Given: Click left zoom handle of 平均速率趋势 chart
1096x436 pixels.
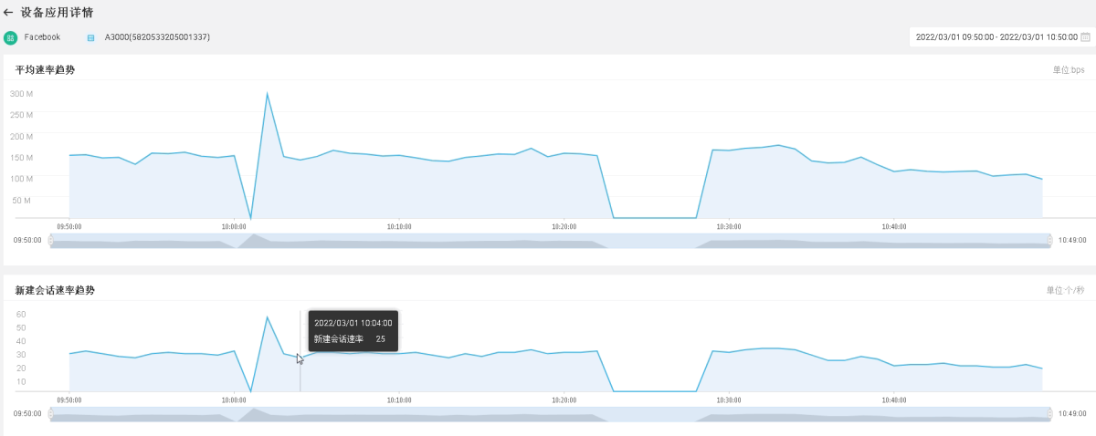Looking at the screenshot, I should [x=50, y=240].
